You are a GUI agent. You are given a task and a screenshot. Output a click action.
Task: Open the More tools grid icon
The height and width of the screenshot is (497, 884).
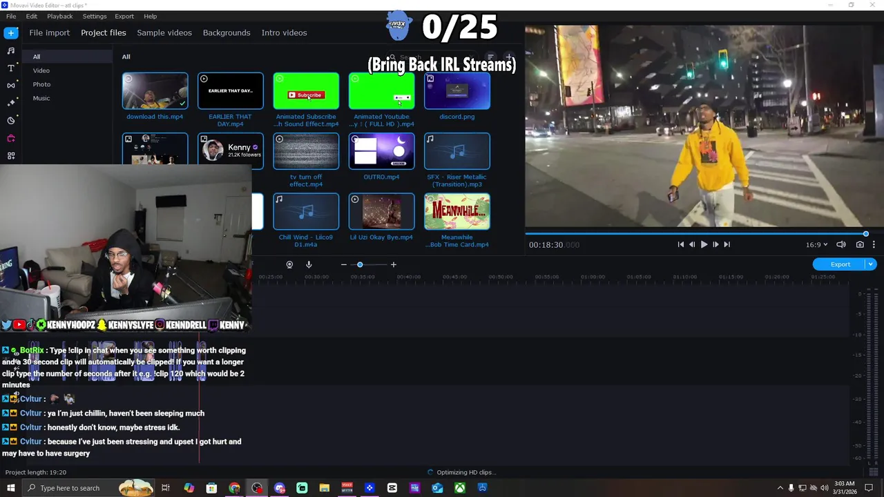click(10, 156)
